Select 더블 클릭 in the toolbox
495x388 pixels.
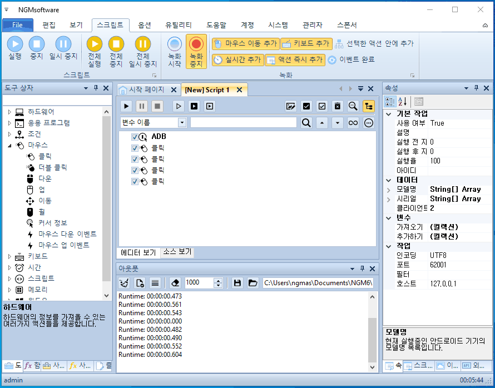(x=53, y=167)
